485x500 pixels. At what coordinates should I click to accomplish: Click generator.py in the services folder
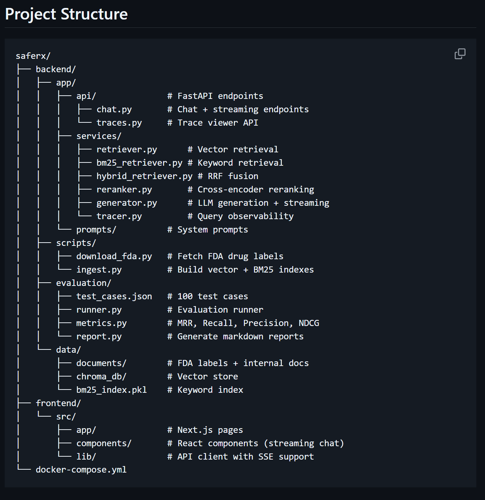point(126,203)
